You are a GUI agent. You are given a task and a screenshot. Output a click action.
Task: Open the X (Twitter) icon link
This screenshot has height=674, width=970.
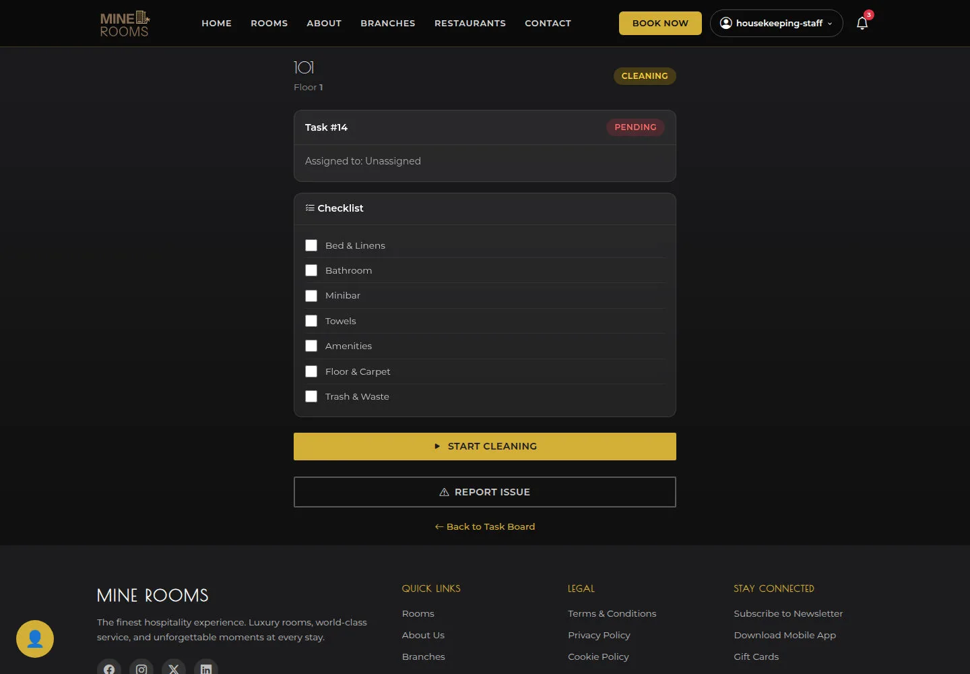[174, 669]
